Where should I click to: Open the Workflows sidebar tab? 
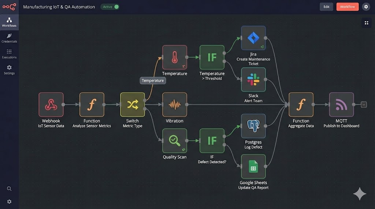(x=9, y=22)
